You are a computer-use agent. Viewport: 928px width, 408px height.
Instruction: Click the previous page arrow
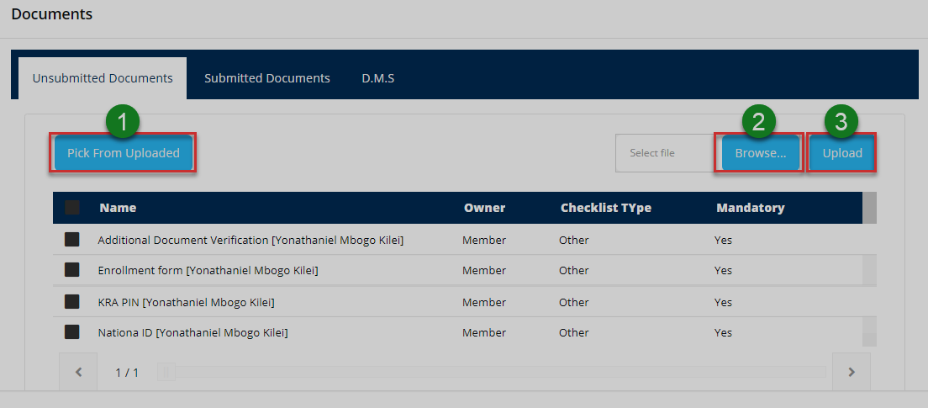click(79, 372)
